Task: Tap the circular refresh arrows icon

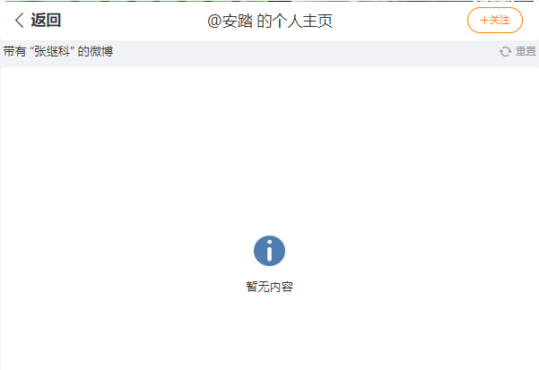Action: (x=505, y=51)
